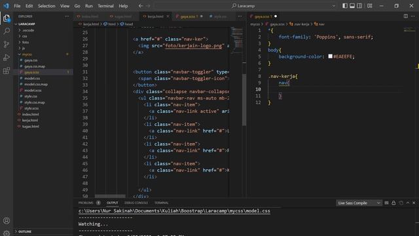Switch to gaya.scss tab in left editor group

point(189,16)
